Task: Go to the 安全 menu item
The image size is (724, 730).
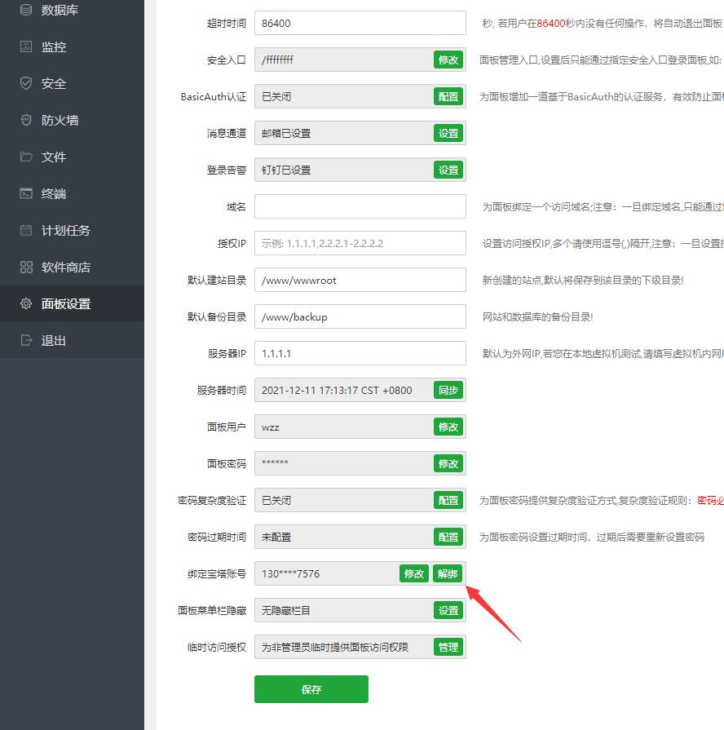Action: click(72, 83)
